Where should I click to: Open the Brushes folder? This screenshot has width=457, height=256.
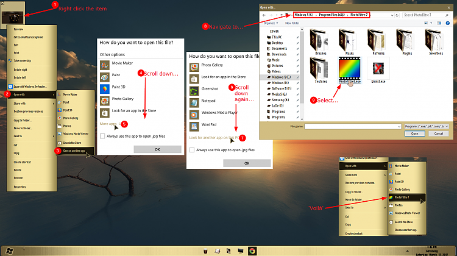click(320, 40)
